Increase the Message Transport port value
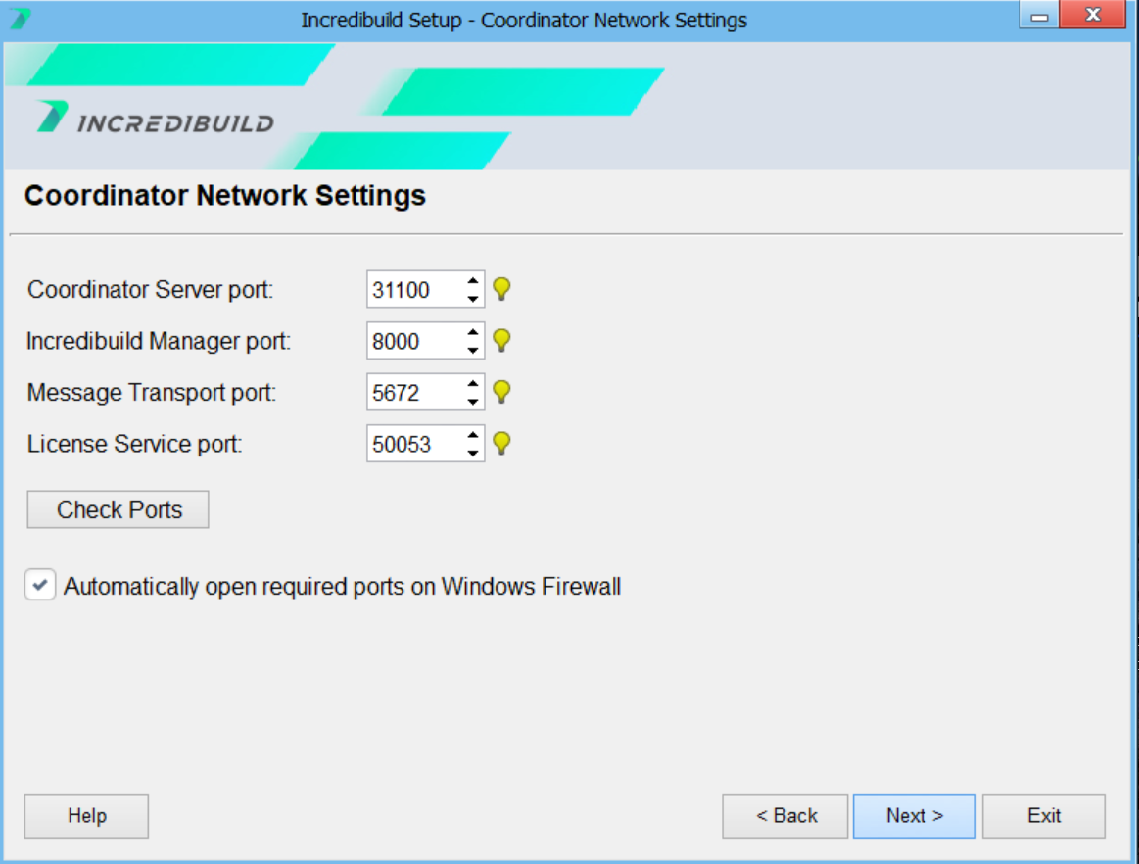Image resolution: width=1139 pixels, height=864 pixels. [x=473, y=385]
